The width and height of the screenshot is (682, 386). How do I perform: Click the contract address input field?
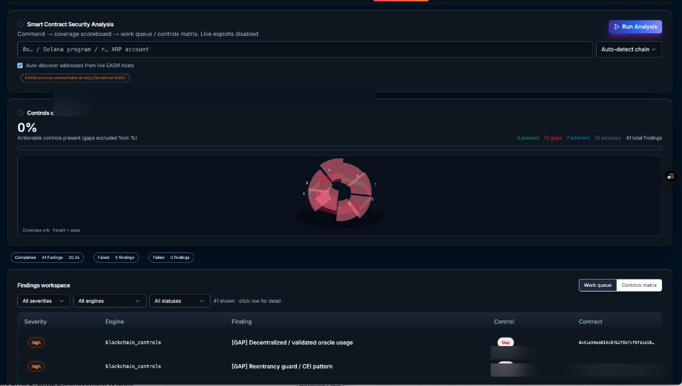point(305,49)
